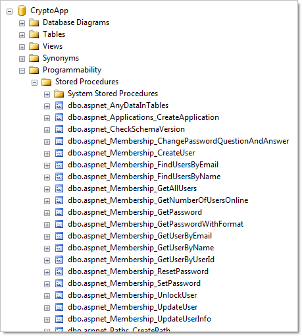Select the Programmability label

(72, 70)
